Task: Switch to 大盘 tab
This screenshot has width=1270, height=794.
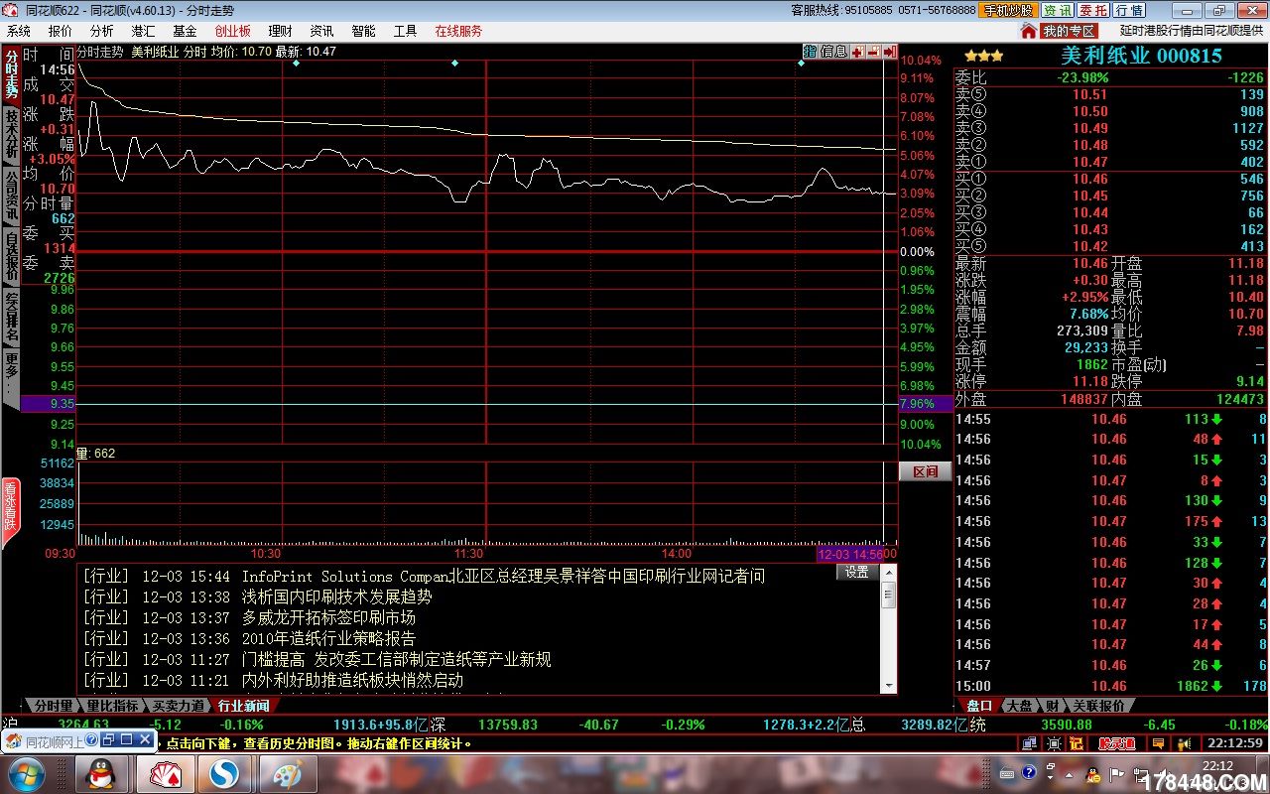Action: click(1019, 706)
